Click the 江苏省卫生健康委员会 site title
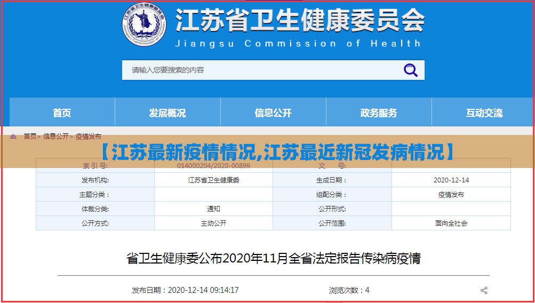This screenshot has height=303, width=535. 300,20
